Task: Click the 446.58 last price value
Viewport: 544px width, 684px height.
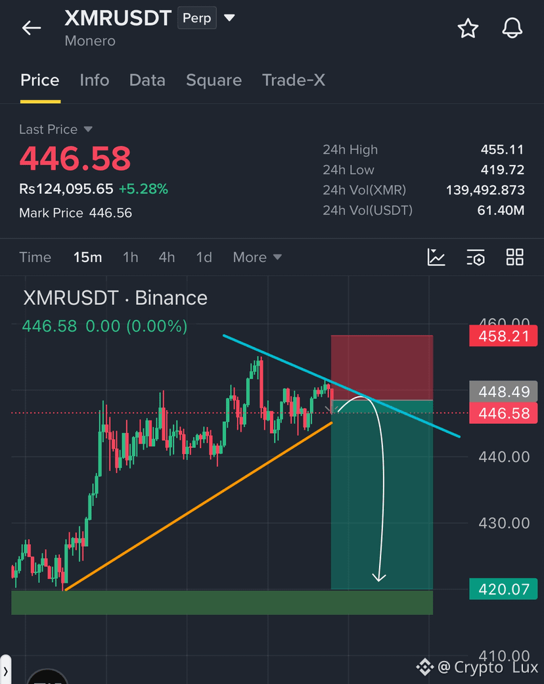Action: pos(75,158)
